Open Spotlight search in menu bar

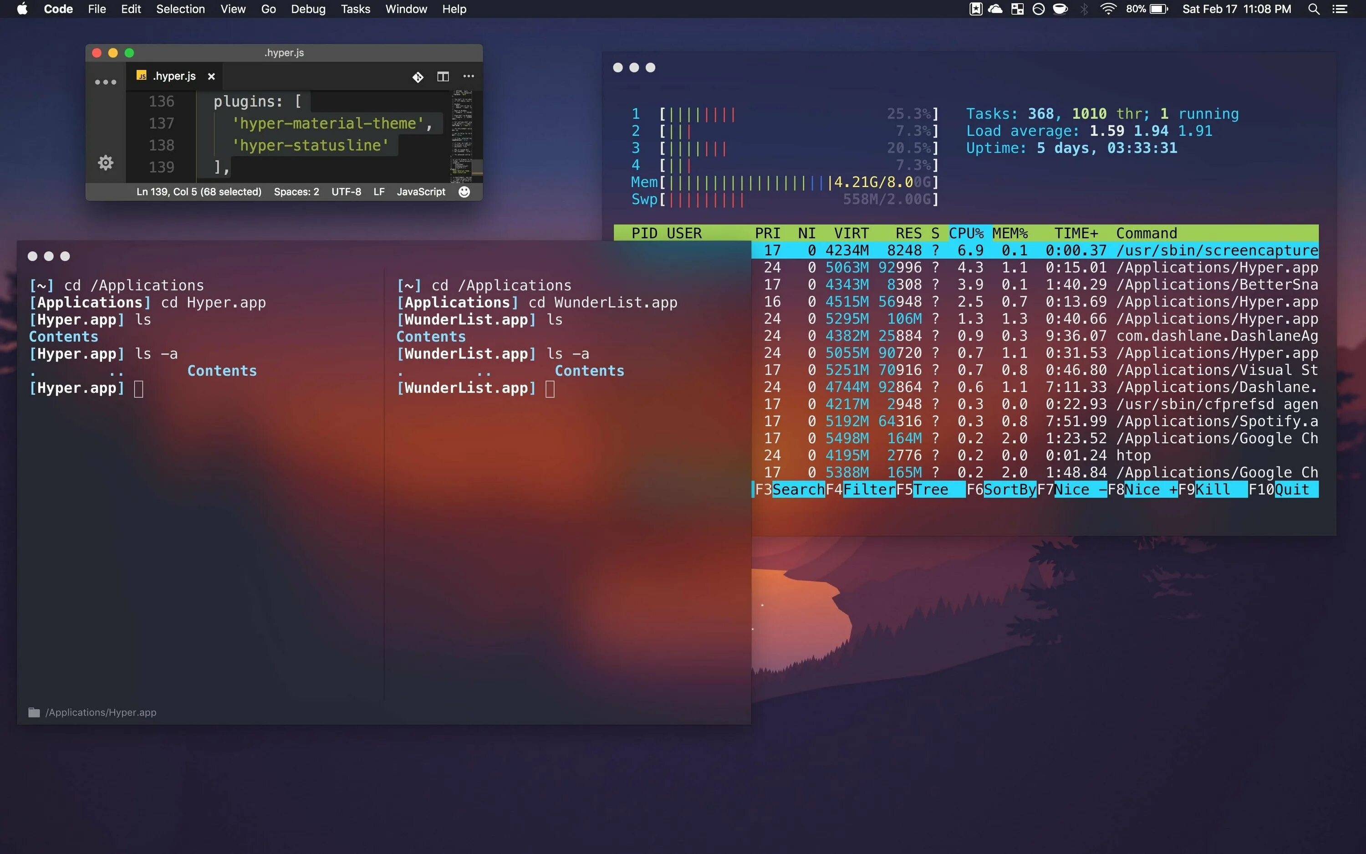pos(1314,9)
